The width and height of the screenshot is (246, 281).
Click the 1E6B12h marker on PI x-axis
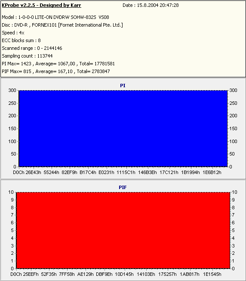[212, 172]
